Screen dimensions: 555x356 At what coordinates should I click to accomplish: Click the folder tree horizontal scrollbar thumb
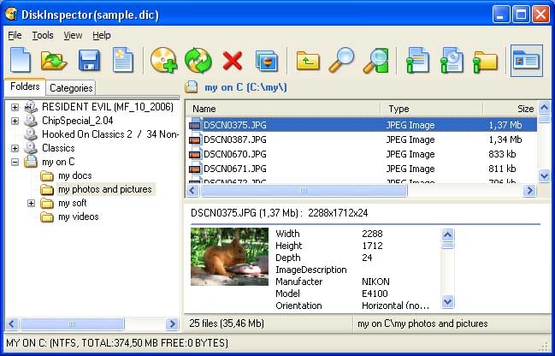pyautogui.click(x=72, y=323)
